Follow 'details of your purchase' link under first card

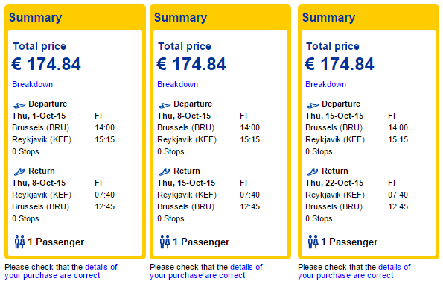[x=61, y=271]
